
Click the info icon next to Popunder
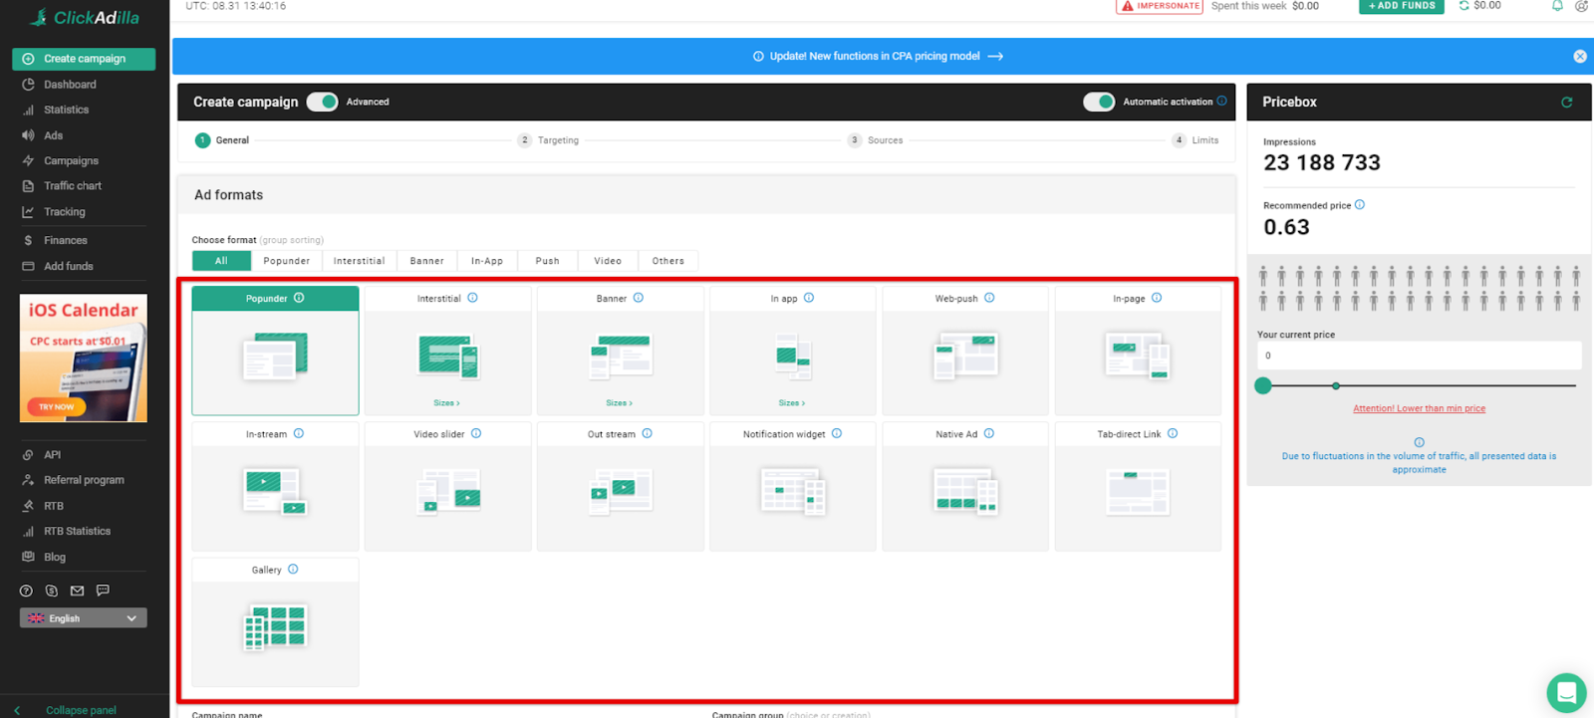pos(299,298)
